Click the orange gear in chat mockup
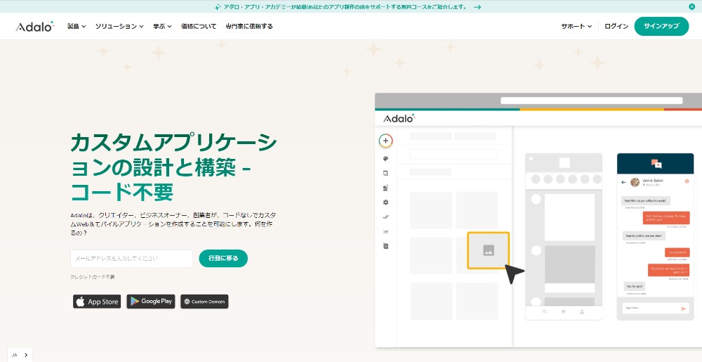Viewport: 702px width, 362px height. point(687,181)
